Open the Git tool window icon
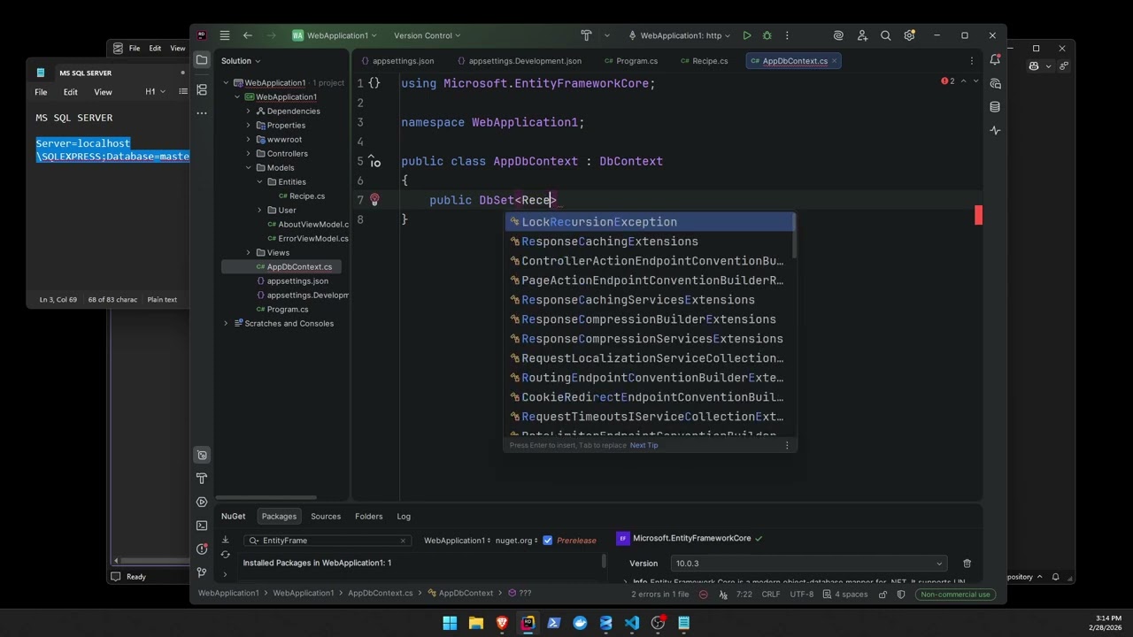The height and width of the screenshot is (637, 1133). (202, 572)
